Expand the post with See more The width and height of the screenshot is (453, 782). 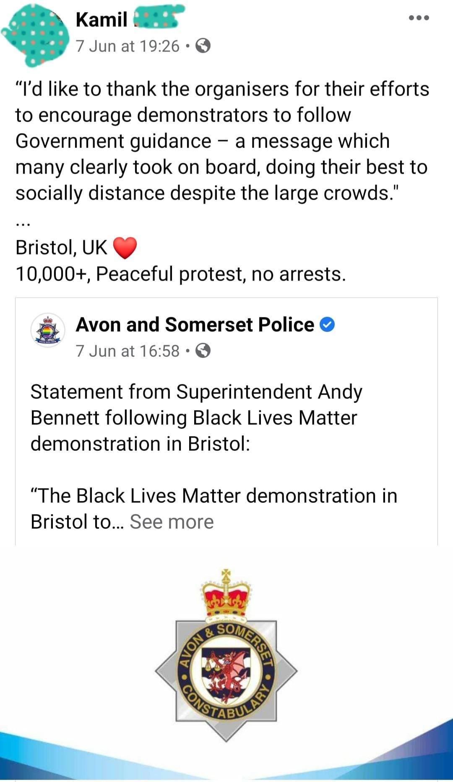(x=172, y=522)
